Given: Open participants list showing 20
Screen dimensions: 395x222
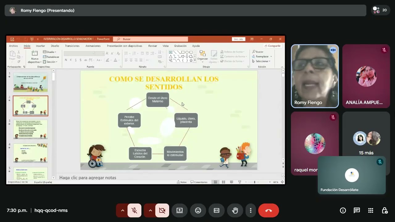Looking at the screenshot, I should 380,10.
